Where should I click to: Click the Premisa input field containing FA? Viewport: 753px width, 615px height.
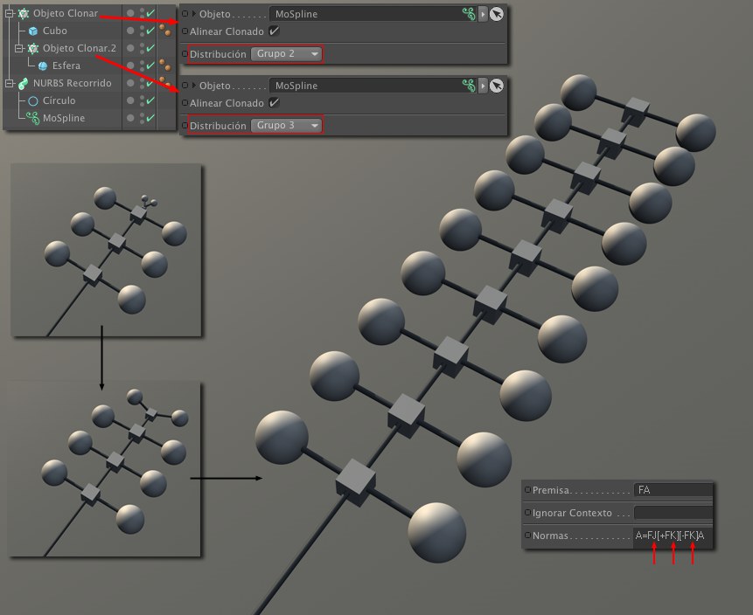[x=673, y=490]
